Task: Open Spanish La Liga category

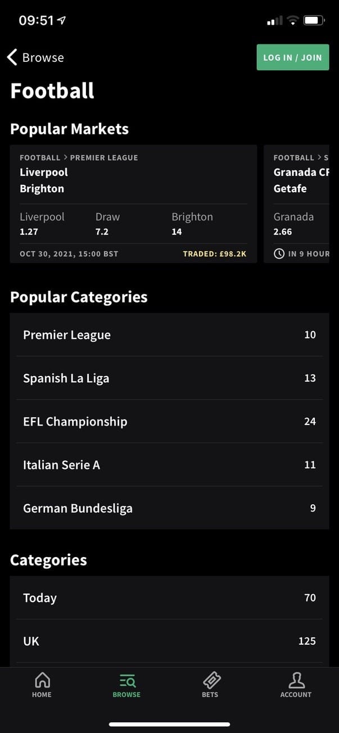Action: pyautogui.click(x=169, y=378)
